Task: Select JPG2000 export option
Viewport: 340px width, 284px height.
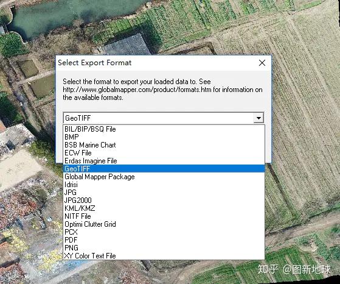Action: point(164,201)
